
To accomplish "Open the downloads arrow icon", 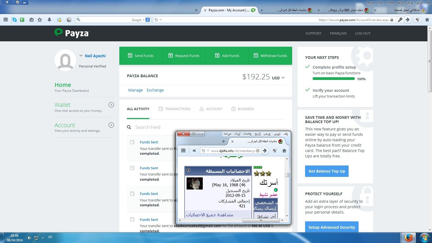I will click(49, 20).
